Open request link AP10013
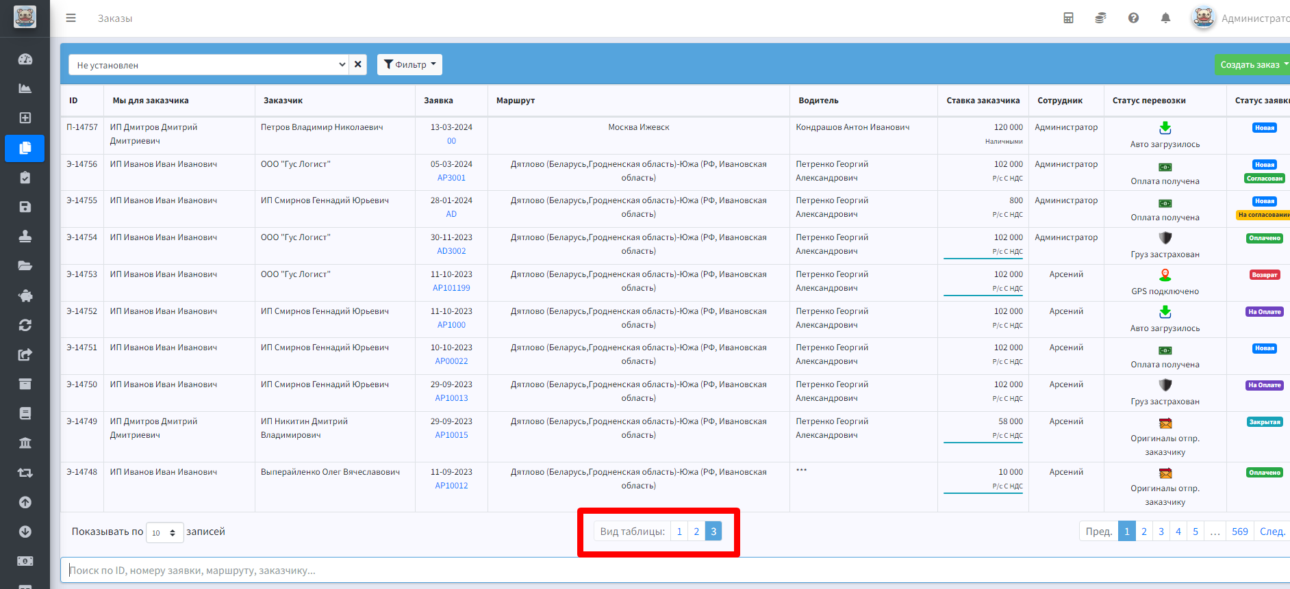Screen dimensions: 1290x589 coord(451,398)
